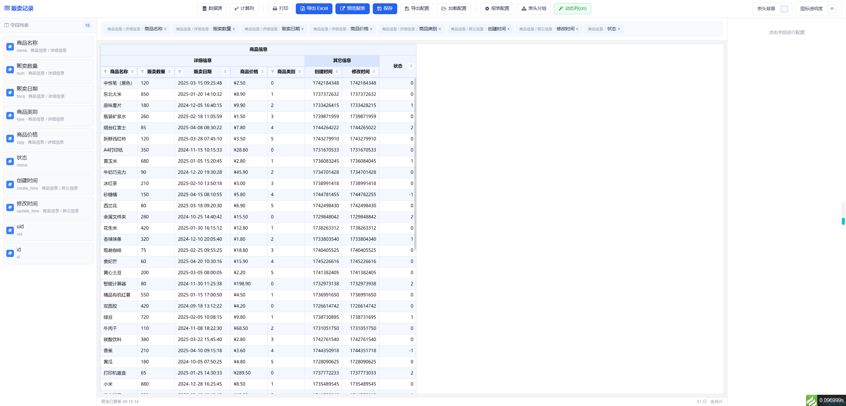Click the # icon of 贩卖数量 field
Viewport: 846px width, 406px height.
pyautogui.click(x=10, y=70)
